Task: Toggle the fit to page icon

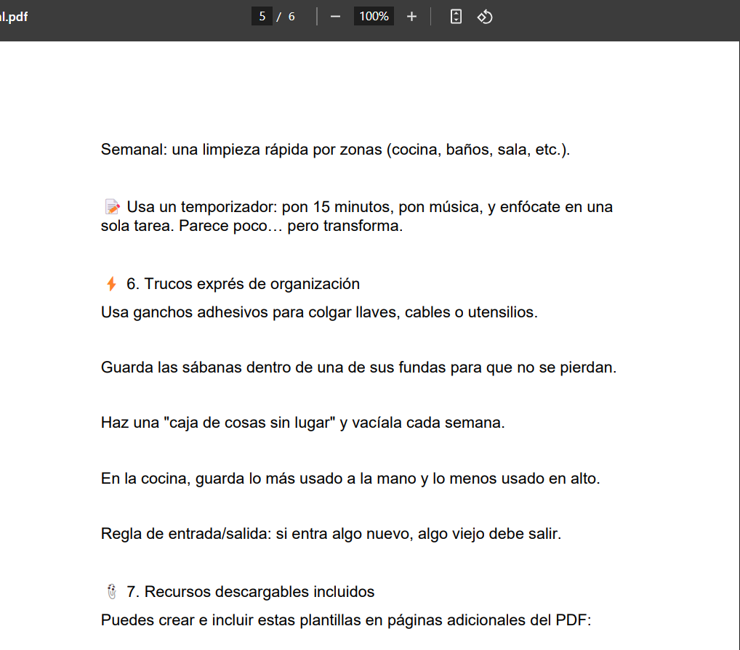Action: (x=456, y=17)
